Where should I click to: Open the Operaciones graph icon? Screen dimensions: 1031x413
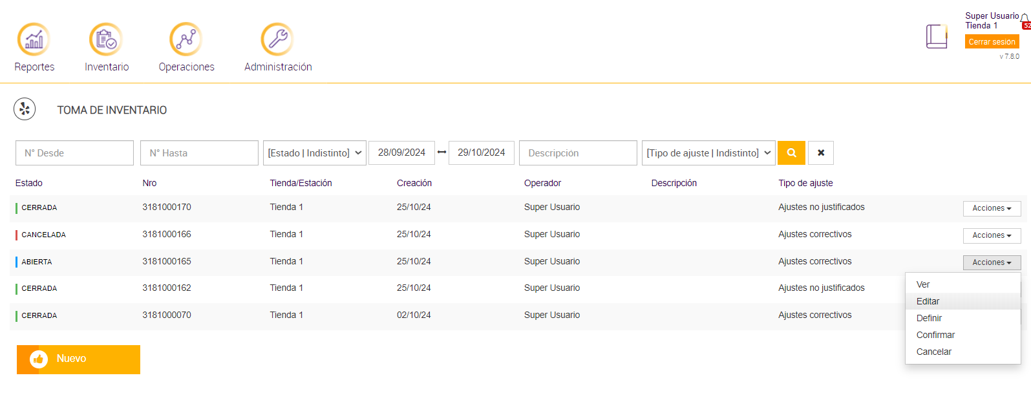click(186, 39)
